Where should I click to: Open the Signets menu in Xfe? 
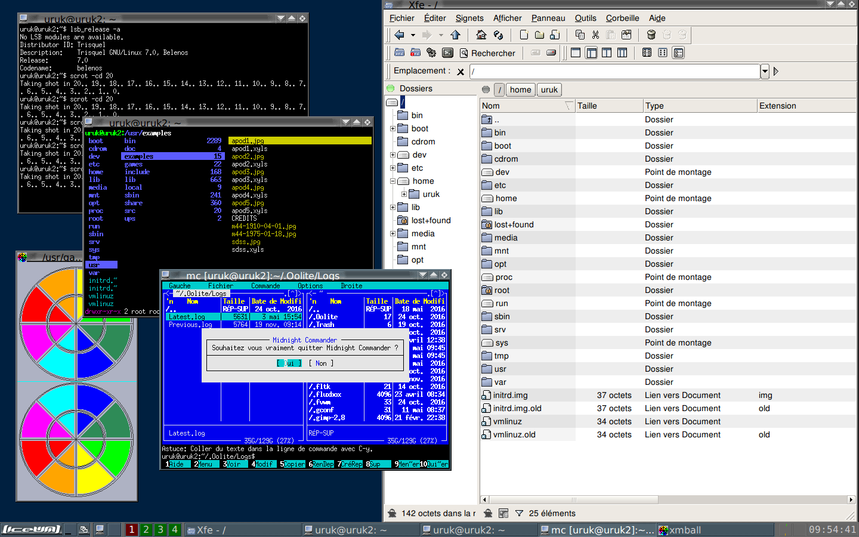coord(469,18)
